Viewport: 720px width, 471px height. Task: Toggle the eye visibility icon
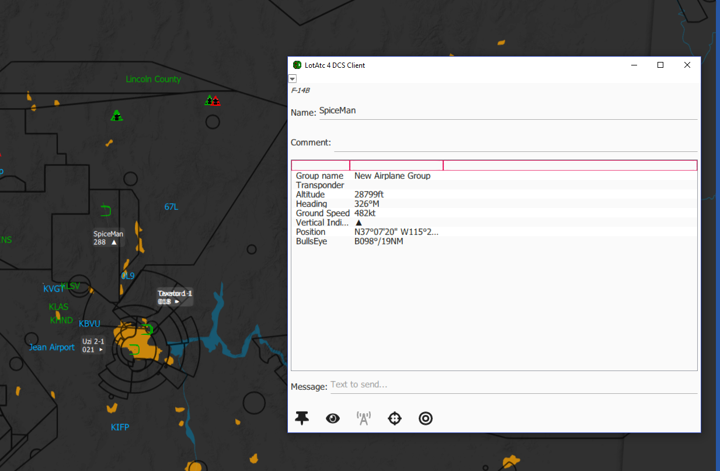[x=333, y=418]
